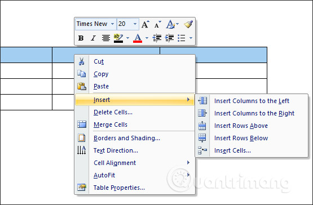Click the Table Properties icon
This screenshot has width=313, height=205.
pos(81,188)
